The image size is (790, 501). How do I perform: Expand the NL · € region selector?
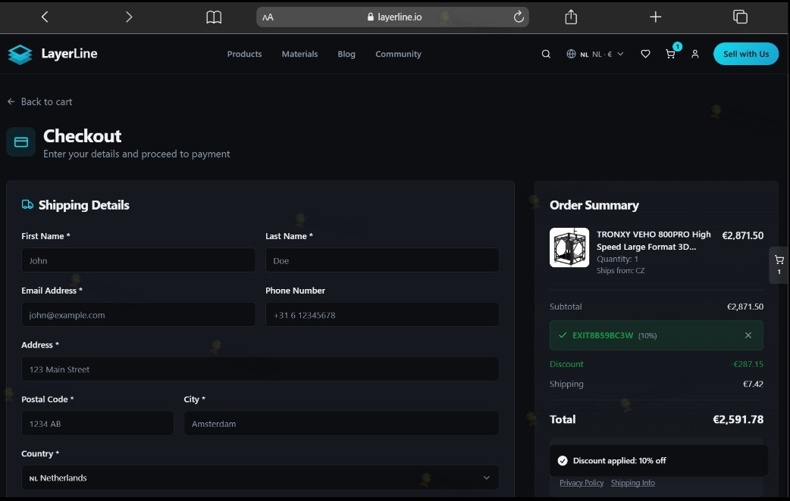595,54
